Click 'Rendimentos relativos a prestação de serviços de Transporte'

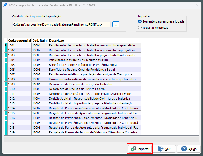pos(94,74)
